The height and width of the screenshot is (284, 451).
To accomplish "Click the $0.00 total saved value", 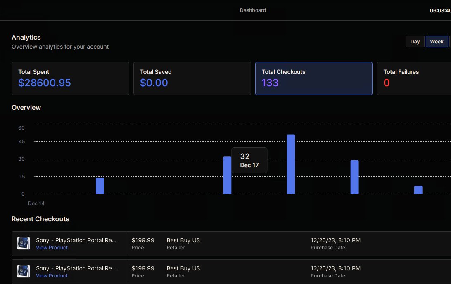I will click(x=154, y=83).
